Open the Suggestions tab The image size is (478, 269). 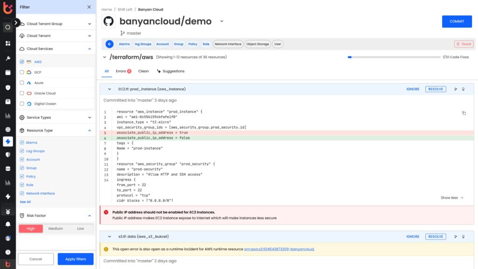pyautogui.click(x=170, y=71)
